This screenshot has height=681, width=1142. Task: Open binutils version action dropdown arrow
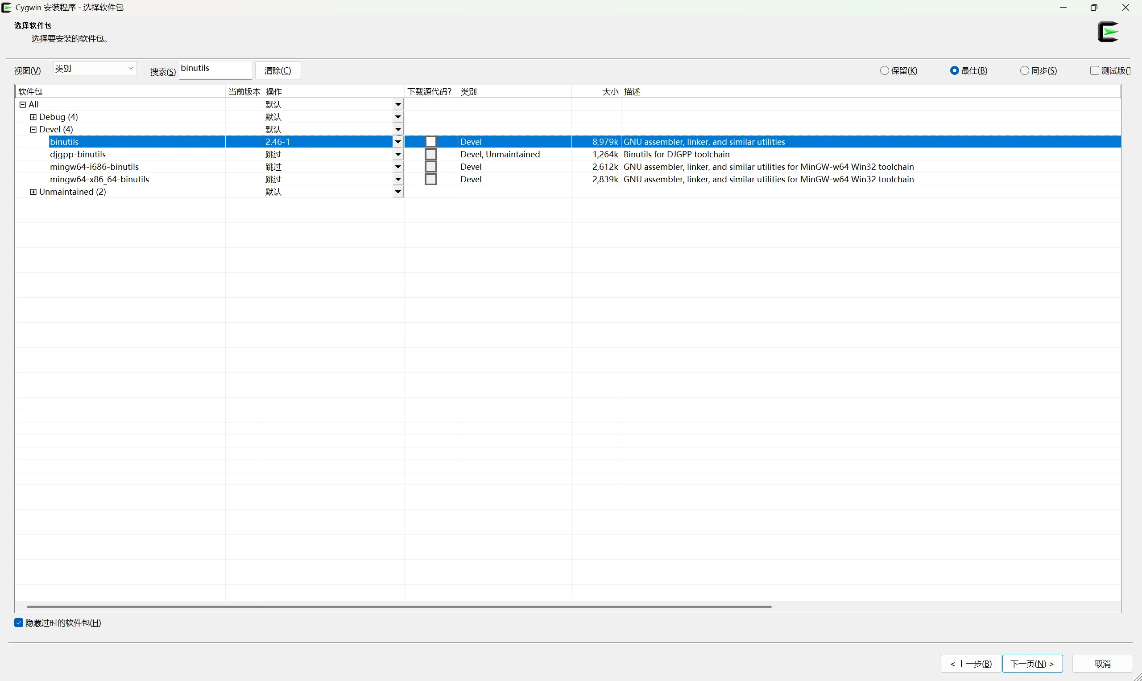[x=398, y=142]
